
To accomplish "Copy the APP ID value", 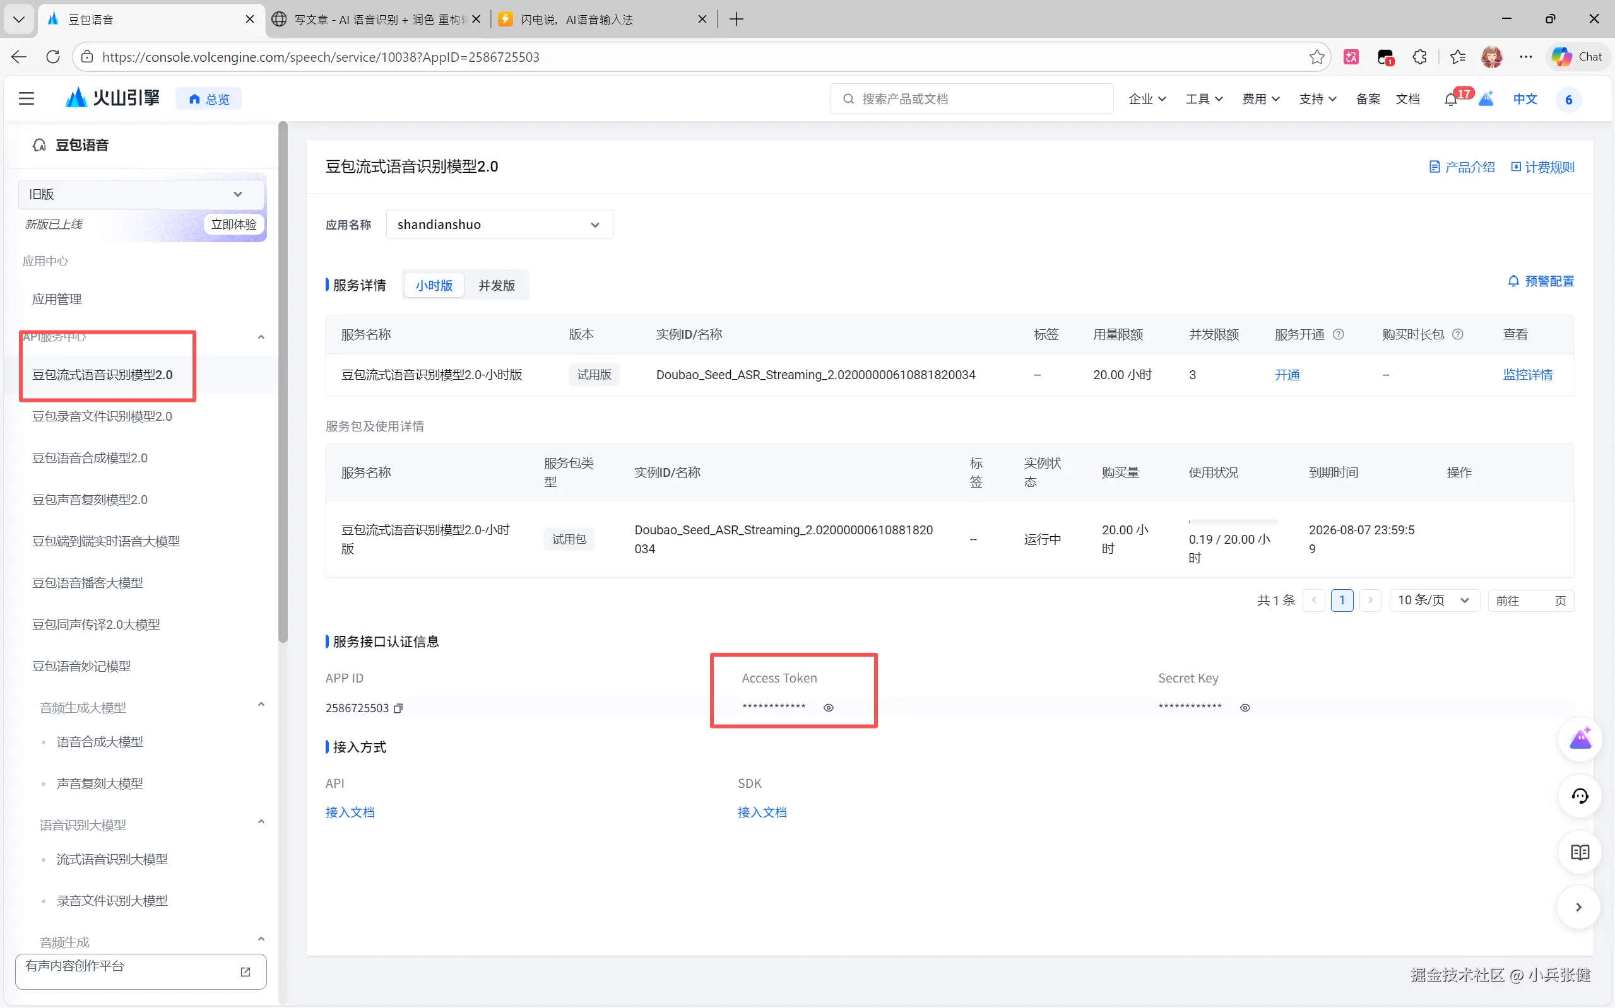I will [x=398, y=708].
